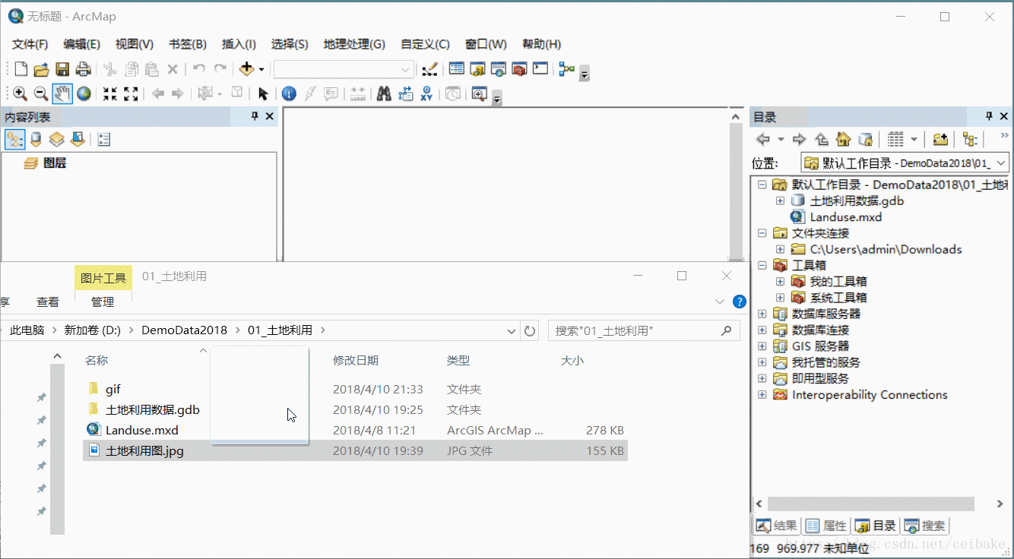Expand the 系统工具箱 node
This screenshot has width=1014, height=559.
pyautogui.click(x=780, y=298)
